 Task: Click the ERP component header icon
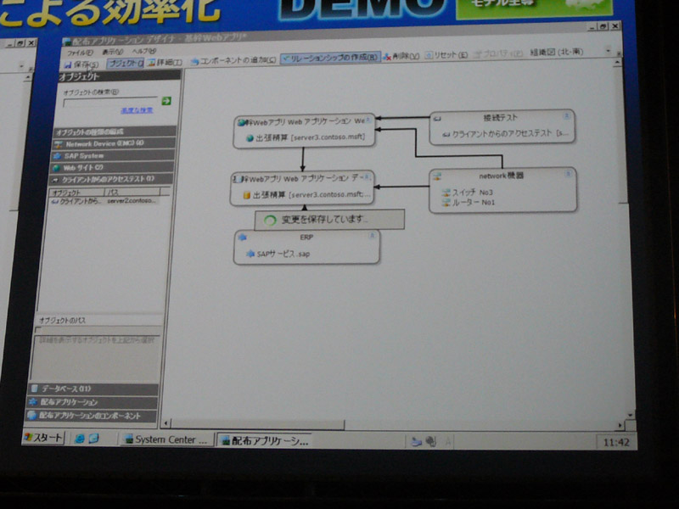click(x=242, y=238)
